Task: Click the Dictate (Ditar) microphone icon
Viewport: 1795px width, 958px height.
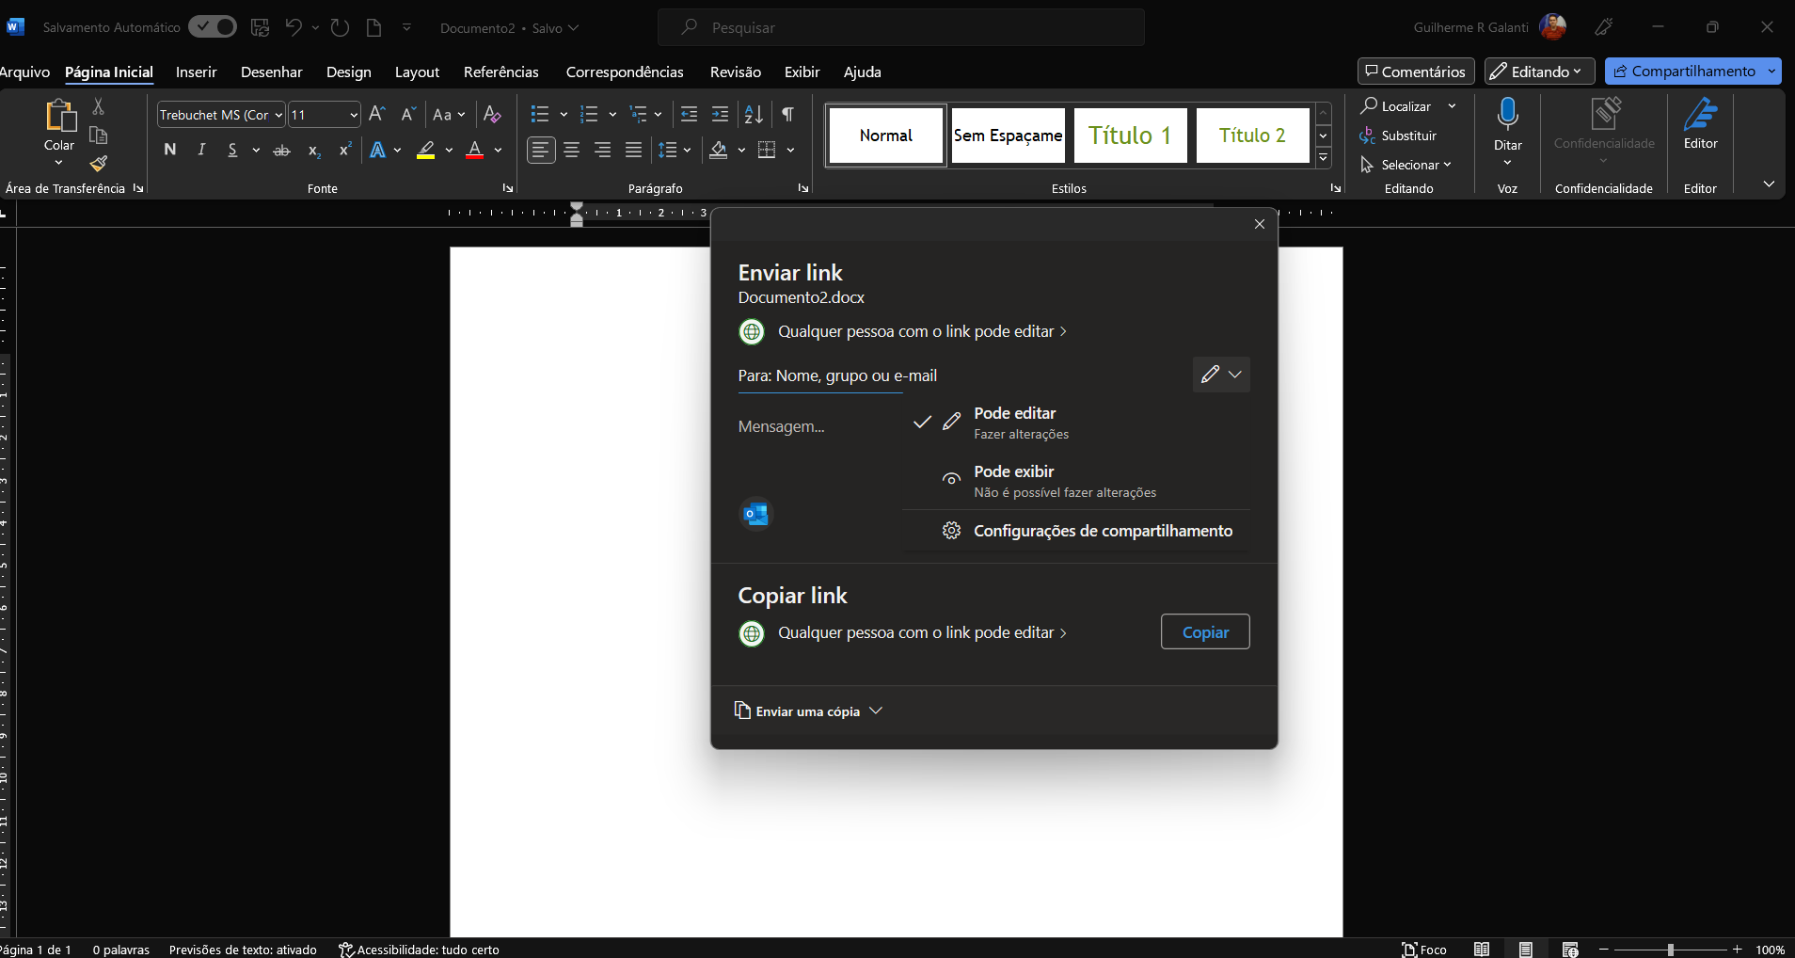Action: coord(1507,115)
